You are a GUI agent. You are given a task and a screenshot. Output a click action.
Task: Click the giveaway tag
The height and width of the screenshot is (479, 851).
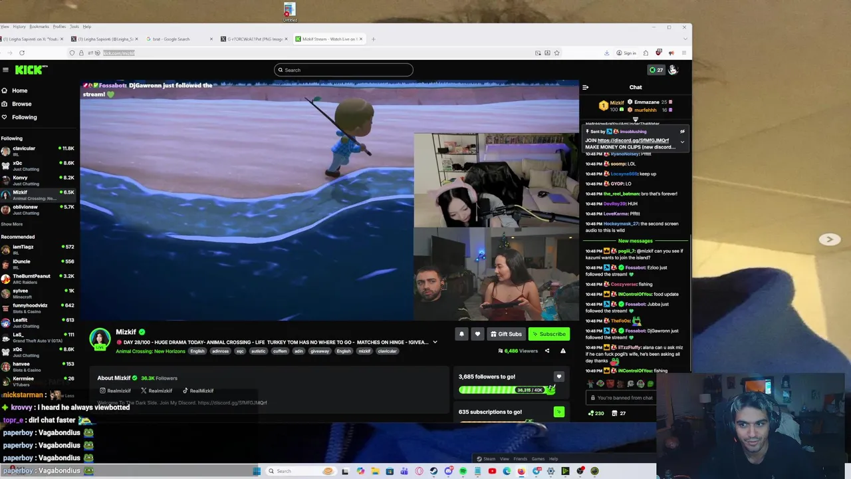click(320, 351)
